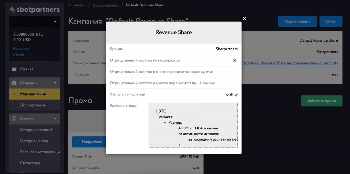The width and height of the screenshot is (350, 174).
Task: Click the Кампании section icon
Action: 14,83
